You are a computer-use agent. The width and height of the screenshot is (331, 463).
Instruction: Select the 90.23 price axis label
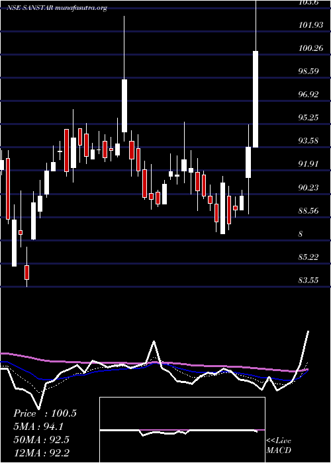point(308,187)
